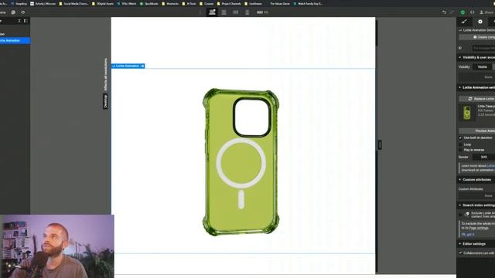Image resolution: width=495 pixels, height=278 pixels.
Task: Open the QuickBooks bookmark in browser bar
Action: tap(148, 3)
